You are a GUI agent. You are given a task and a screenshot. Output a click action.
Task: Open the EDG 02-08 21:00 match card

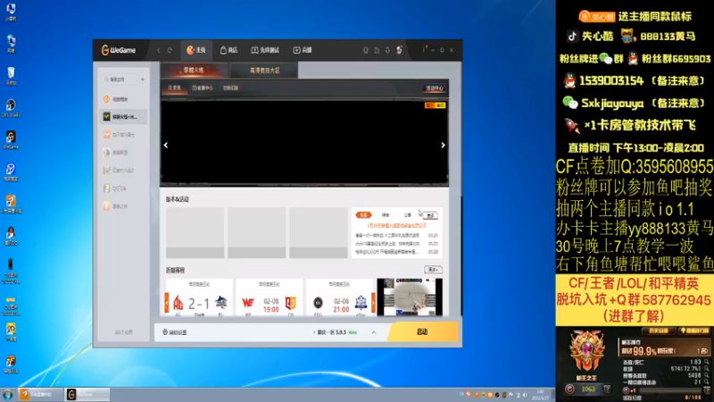pyautogui.click(x=340, y=297)
